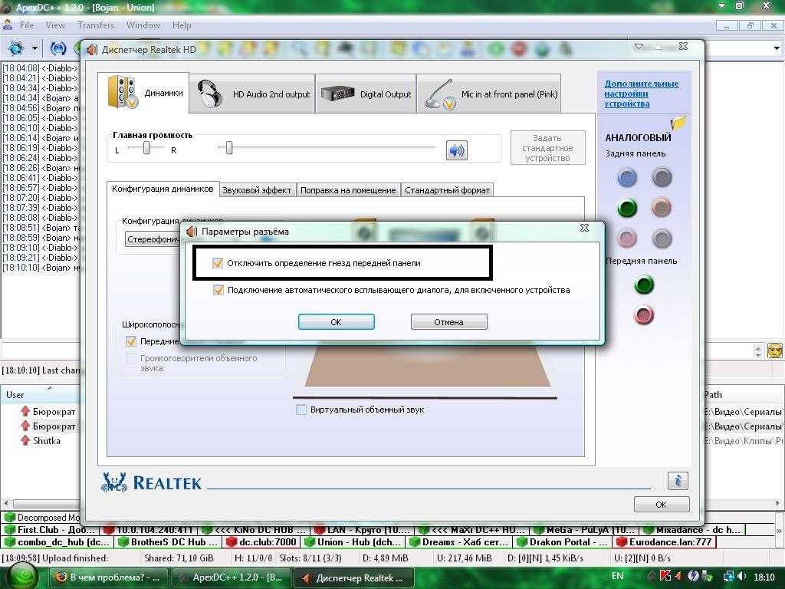
Task: Open the Стереофонич speaker configuration dropdown
Action: 153,239
